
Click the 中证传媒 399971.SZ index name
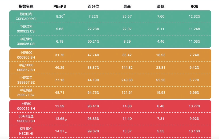(x=26, y=92)
